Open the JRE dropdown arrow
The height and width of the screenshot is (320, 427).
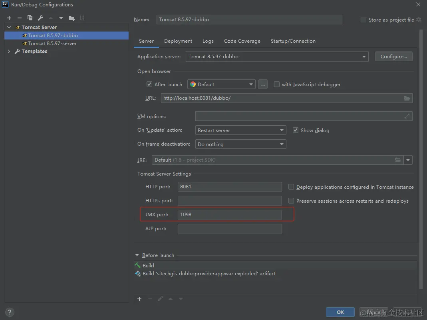coord(408,160)
